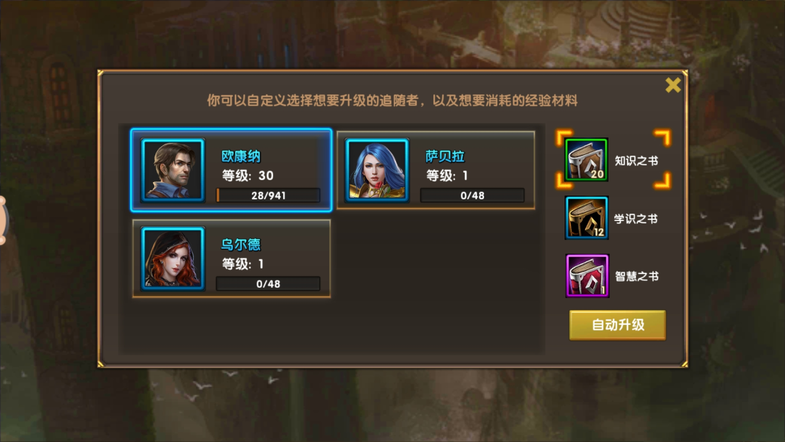Close the upgrade dialog with the X
The width and height of the screenshot is (785, 442).
pyautogui.click(x=673, y=85)
